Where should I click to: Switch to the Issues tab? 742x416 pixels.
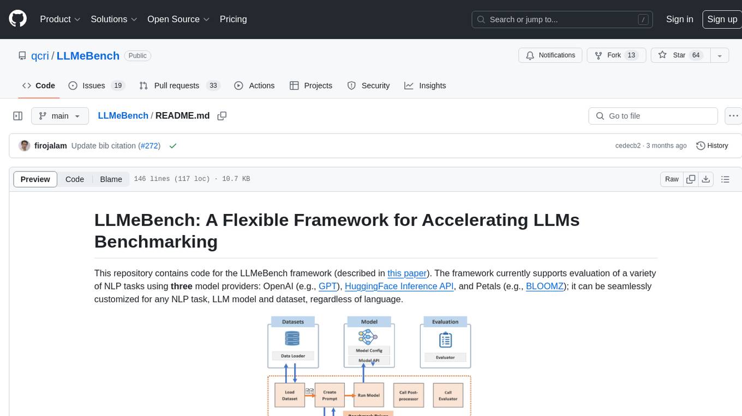97,85
